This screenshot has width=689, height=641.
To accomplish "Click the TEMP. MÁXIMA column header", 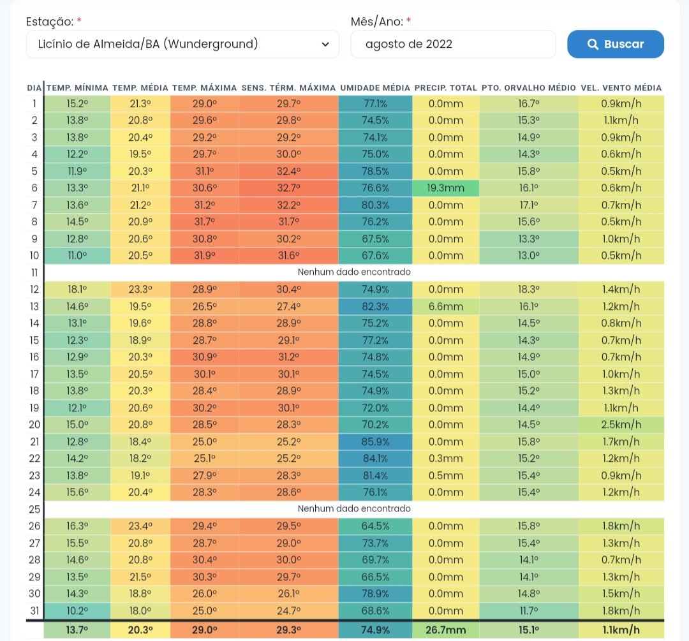I will [x=204, y=88].
